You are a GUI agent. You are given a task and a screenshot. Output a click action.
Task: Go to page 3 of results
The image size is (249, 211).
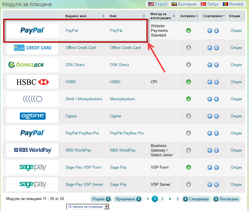162,199
